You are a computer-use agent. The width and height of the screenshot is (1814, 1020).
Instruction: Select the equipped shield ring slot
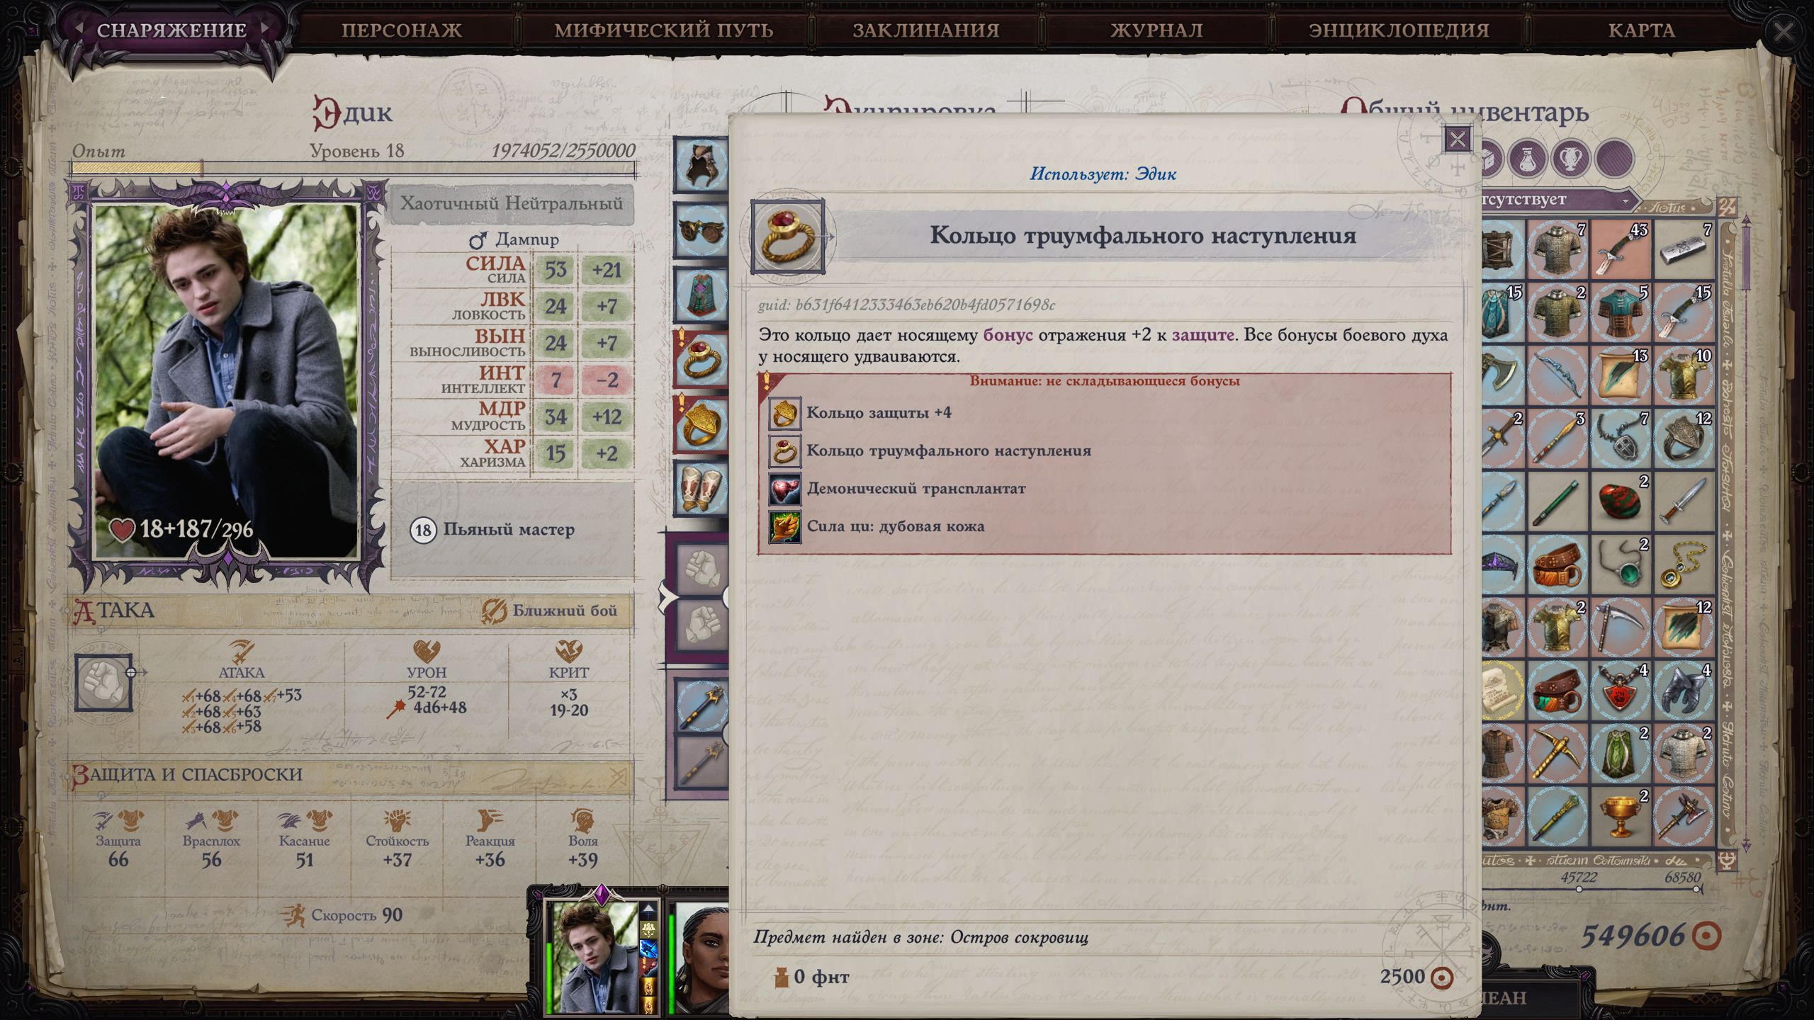pos(701,424)
